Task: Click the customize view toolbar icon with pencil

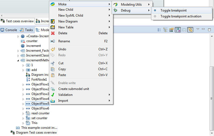Action: pos(172,30)
